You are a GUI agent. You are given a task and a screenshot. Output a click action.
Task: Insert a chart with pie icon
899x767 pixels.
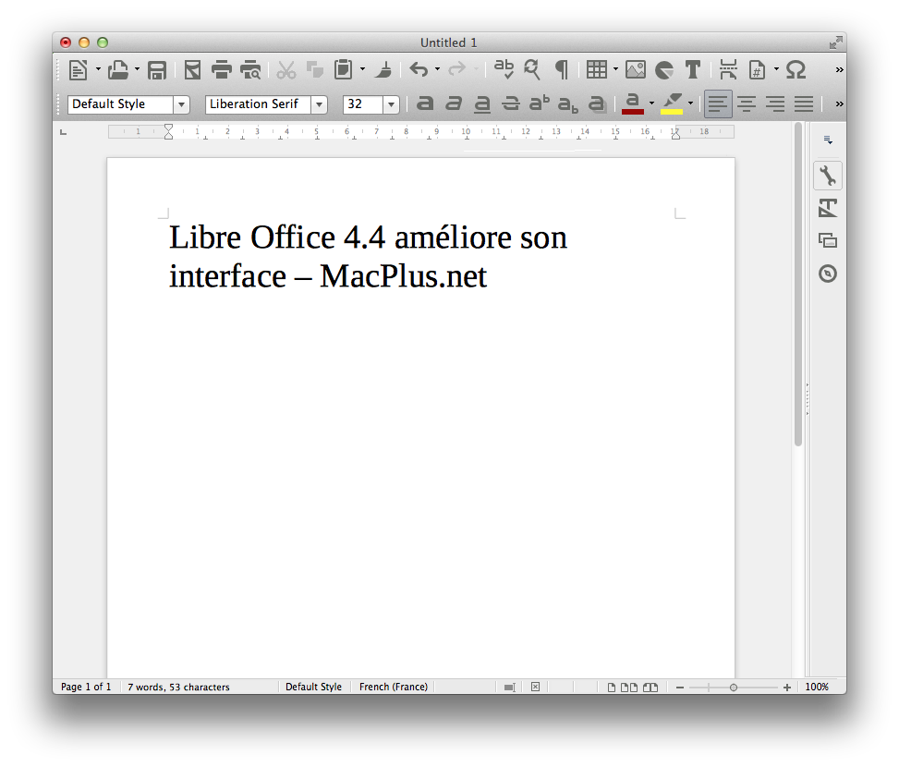664,70
